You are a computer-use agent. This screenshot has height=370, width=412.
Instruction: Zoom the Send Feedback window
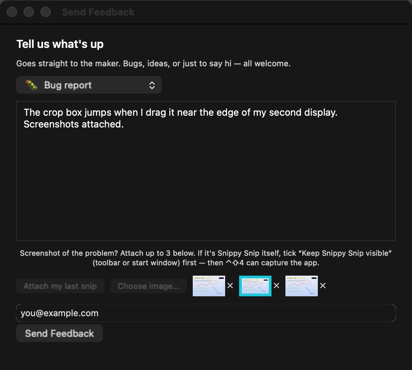[46, 12]
